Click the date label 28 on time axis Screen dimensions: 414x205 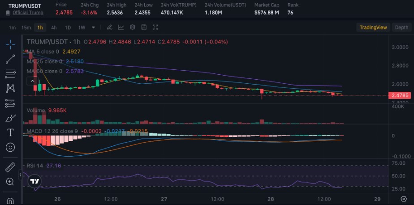(271, 199)
